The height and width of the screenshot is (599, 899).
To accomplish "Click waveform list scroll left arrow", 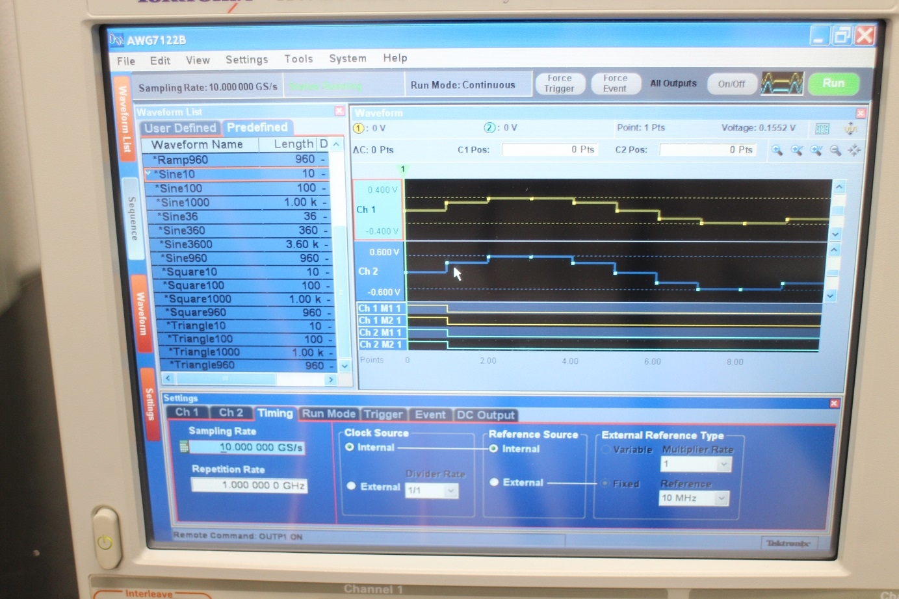I will click(x=168, y=378).
